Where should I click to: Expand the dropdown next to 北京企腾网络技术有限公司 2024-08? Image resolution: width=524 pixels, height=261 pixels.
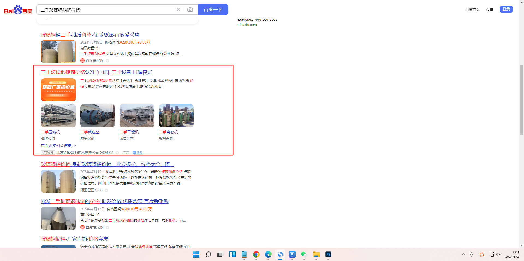point(117,153)
